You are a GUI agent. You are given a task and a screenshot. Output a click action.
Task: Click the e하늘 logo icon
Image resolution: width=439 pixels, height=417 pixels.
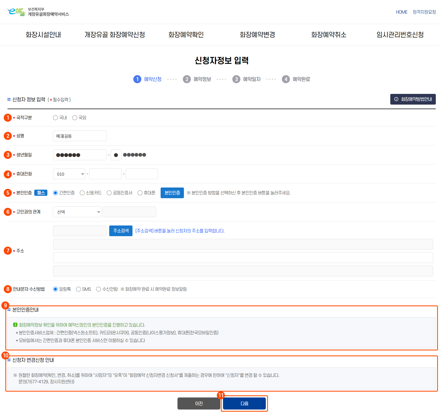pyautogui.click(x=17, y=12)
